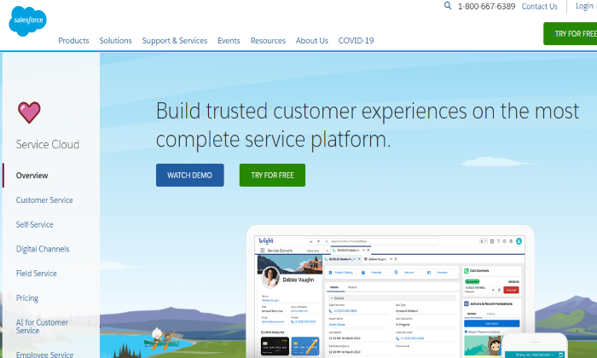Open the Events menu

tap(229, 41)
